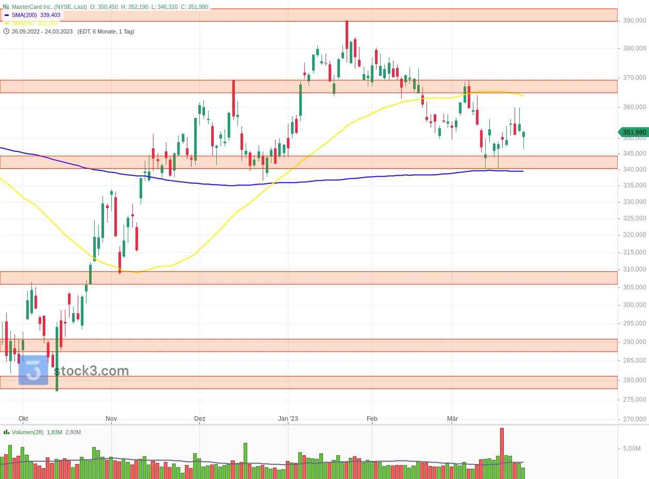Click the volume bars icon next to Volumen(28)

(6, 432)
